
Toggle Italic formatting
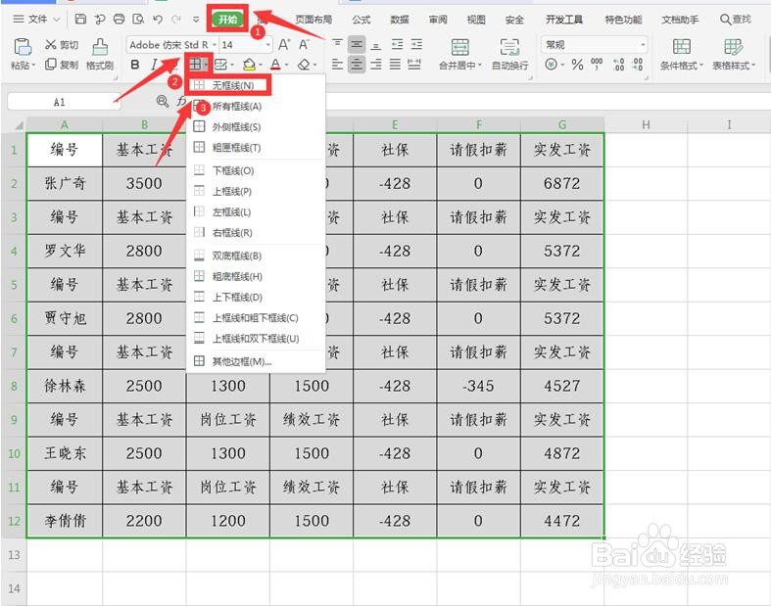(155, 65)
